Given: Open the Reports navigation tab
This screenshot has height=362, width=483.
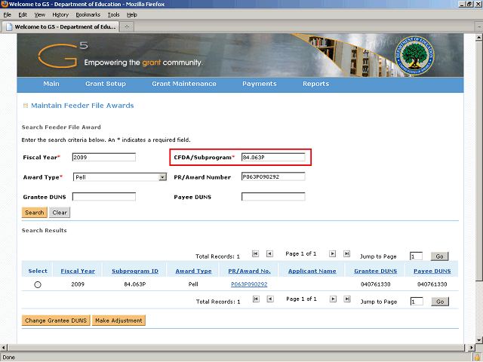Looking at the screenshot, I should (x=315, y=84).
